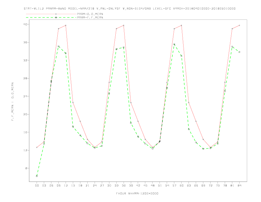Click the x-axis hour label 12
261x202 pixels.
pyautogui.click(x=66, y=185)
